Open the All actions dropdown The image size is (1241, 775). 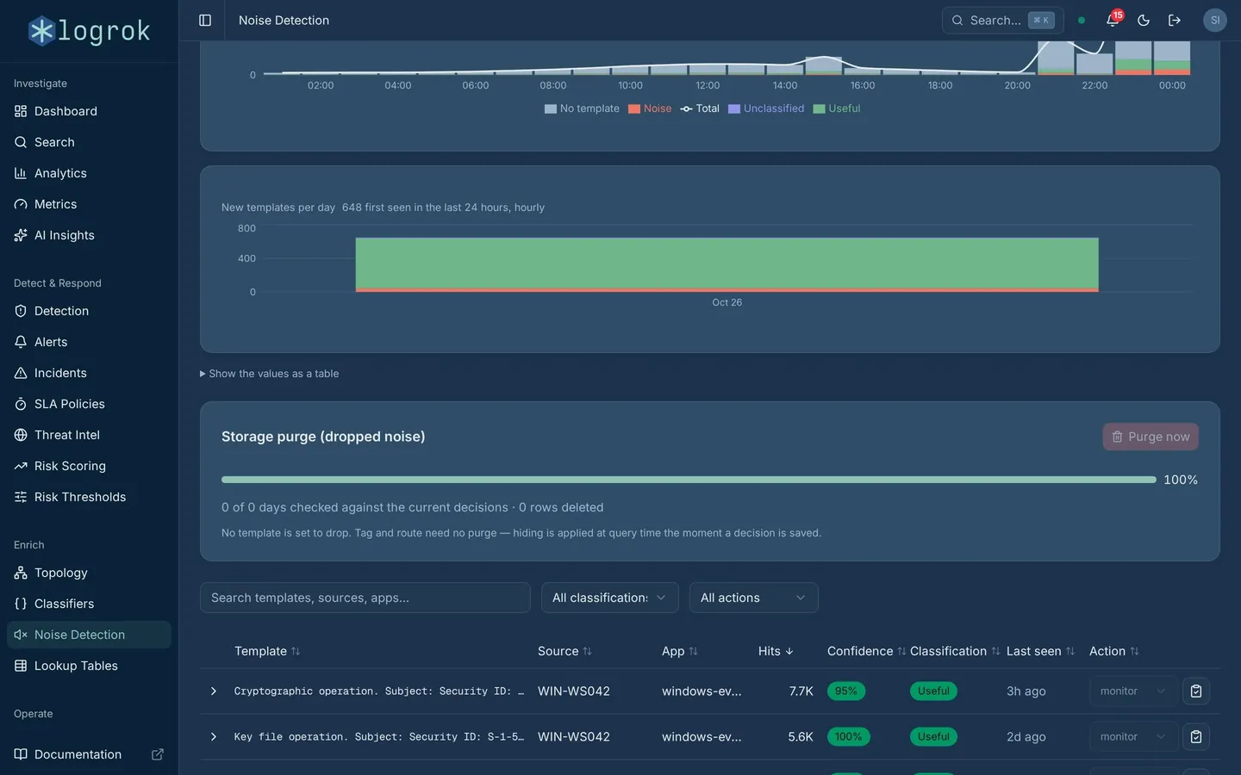click(x=754, y=598)
